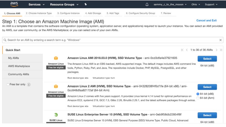Open the pin shortcuts icon
This screenshot has width=226, height=127.
(x=86, y=4)
